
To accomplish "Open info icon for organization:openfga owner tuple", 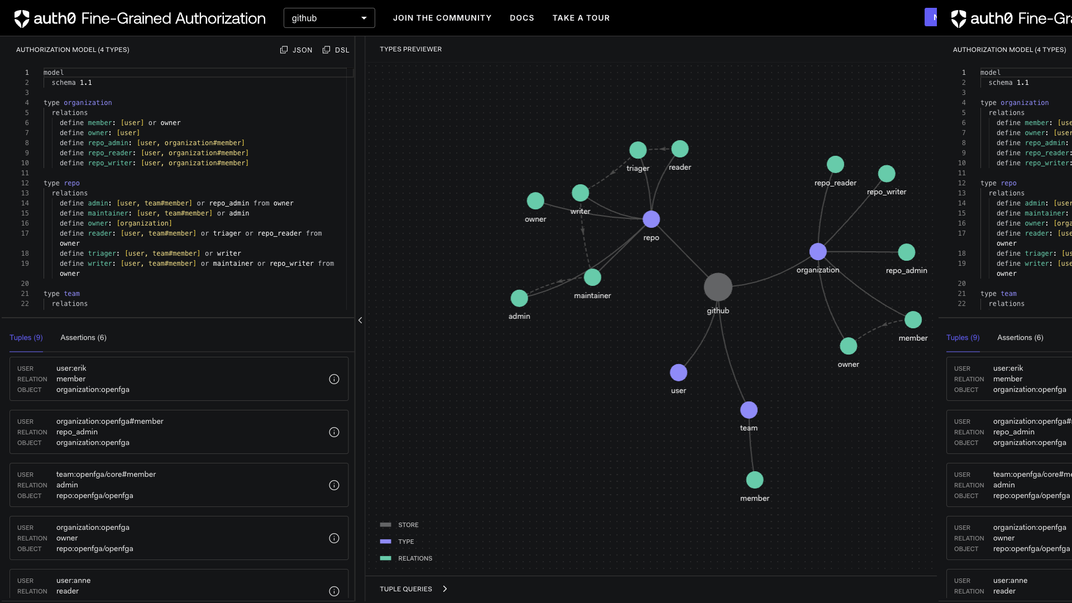I will pyautogui.click(x=334, y=538).
